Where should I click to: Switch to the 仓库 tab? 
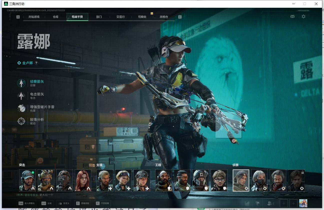point(55,17)
